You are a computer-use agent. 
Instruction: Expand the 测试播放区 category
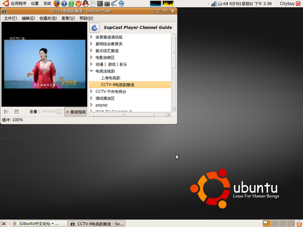pyautogui.click(x=92, y=98)
